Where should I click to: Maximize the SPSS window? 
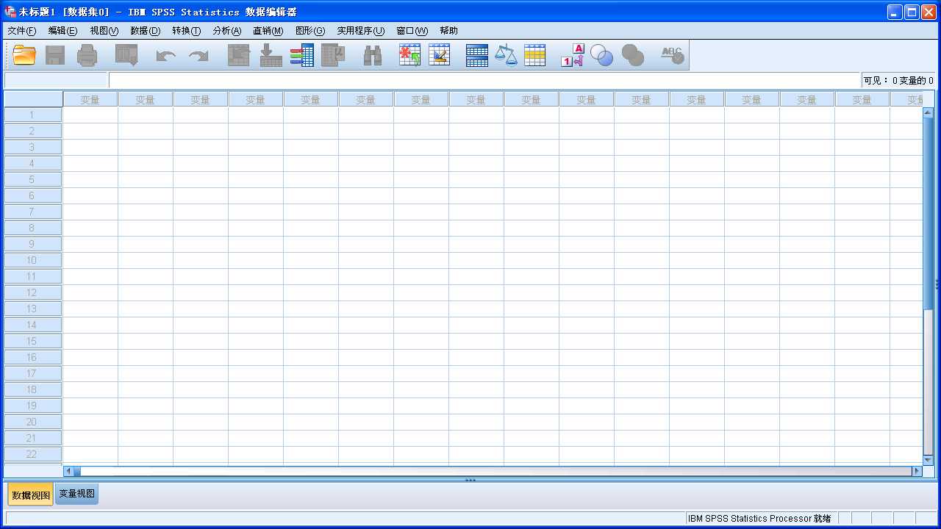(912, 12)
